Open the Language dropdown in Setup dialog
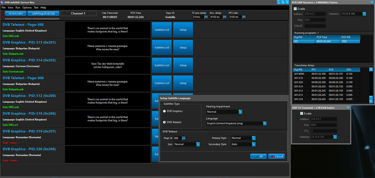375x178 pixels. pos(265,124)
